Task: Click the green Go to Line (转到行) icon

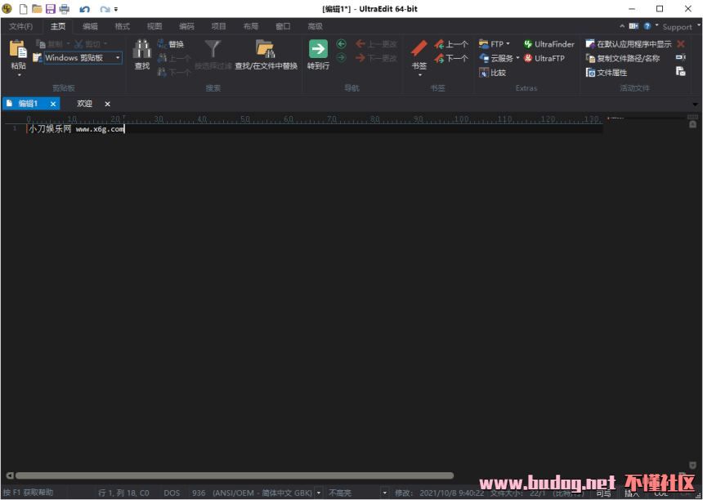Action: (x=318, y=49)
